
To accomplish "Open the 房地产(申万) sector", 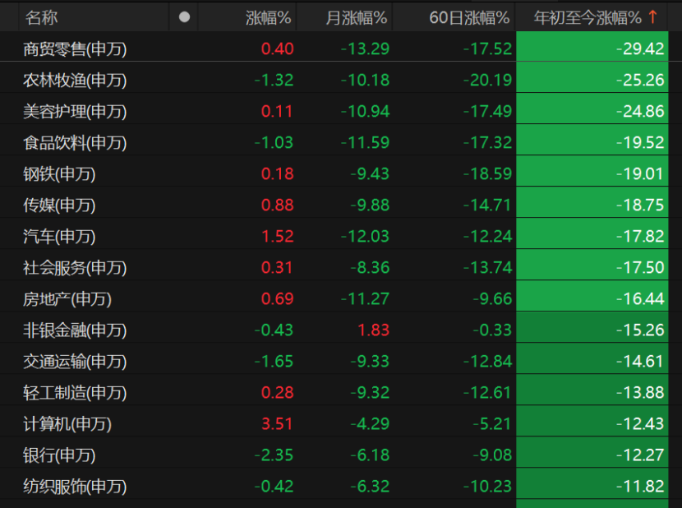I will coord(67,299).
